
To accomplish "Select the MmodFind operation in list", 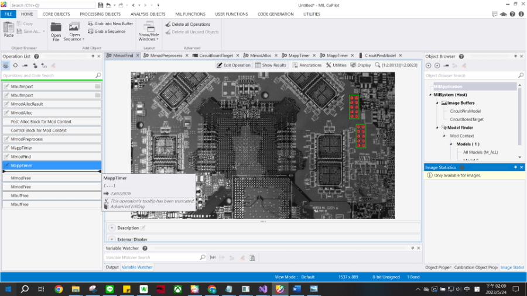I will pos(52,157).
